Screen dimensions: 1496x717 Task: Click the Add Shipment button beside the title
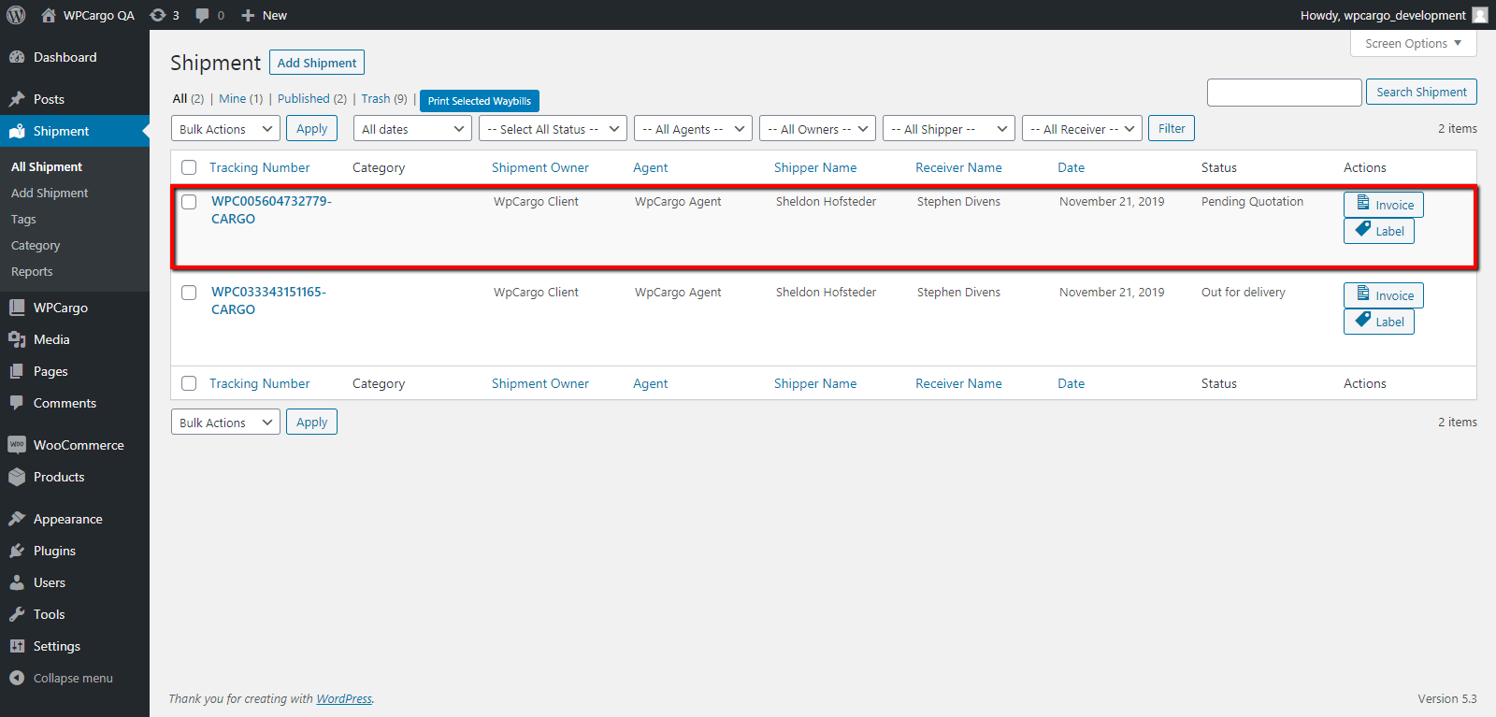317,63
